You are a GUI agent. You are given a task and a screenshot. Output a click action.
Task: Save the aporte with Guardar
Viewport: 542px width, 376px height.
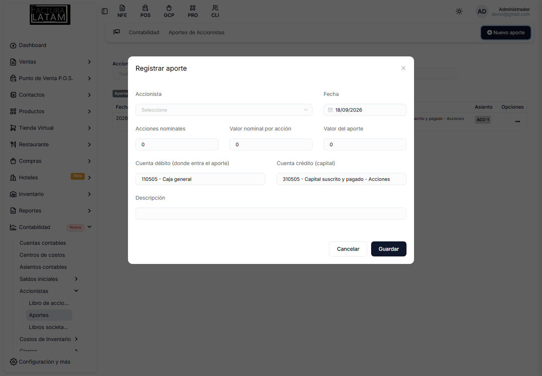(x=389, y=249)
